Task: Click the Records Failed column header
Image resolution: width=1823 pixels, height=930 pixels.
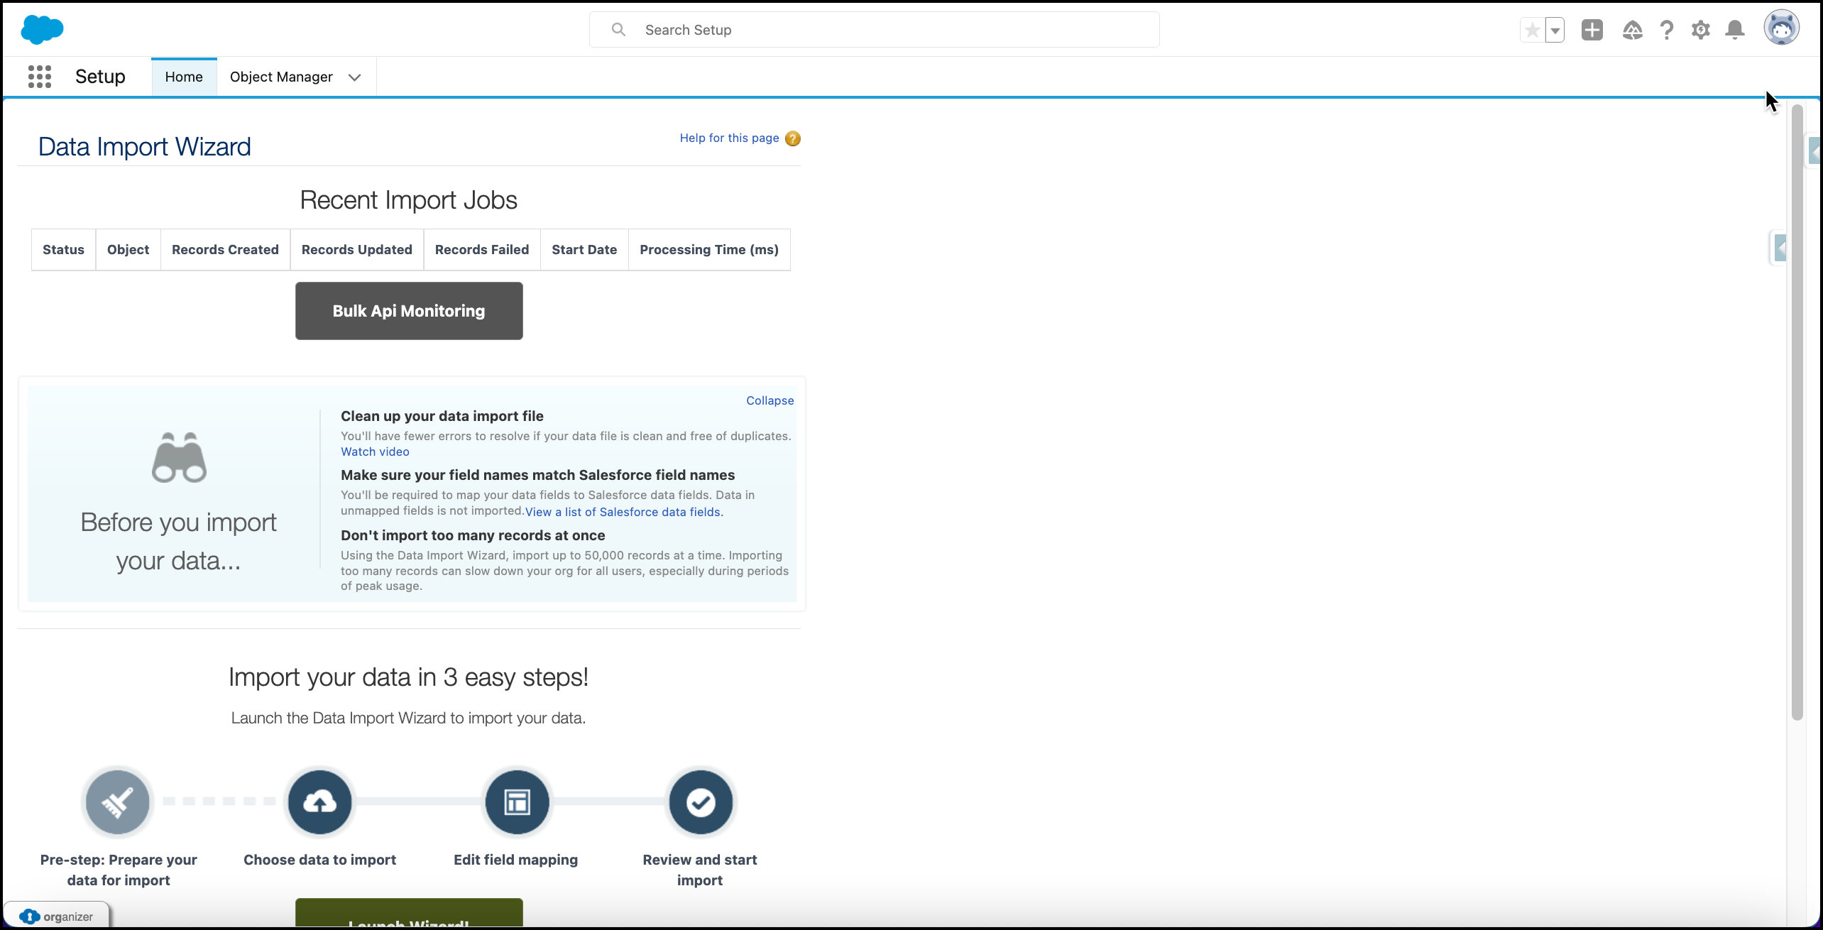Action: point(482,250)
